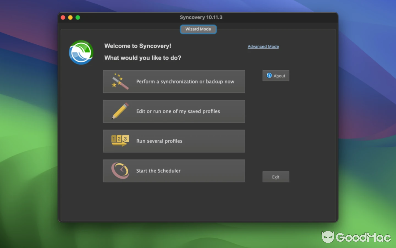Click the Syncovery 10.11.3 title bar
396x248 pixels.
coord(201,17)
